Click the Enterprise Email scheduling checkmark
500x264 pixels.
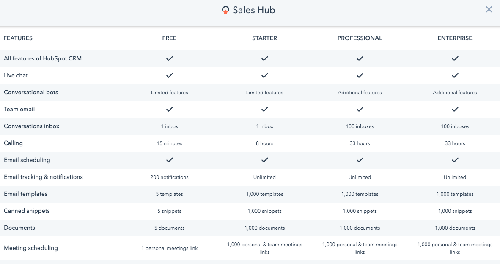click(x=455, y=160)
